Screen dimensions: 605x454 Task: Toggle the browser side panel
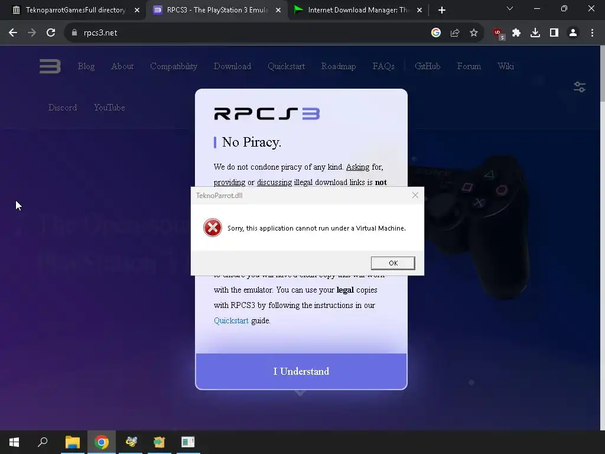click(554, 33)
